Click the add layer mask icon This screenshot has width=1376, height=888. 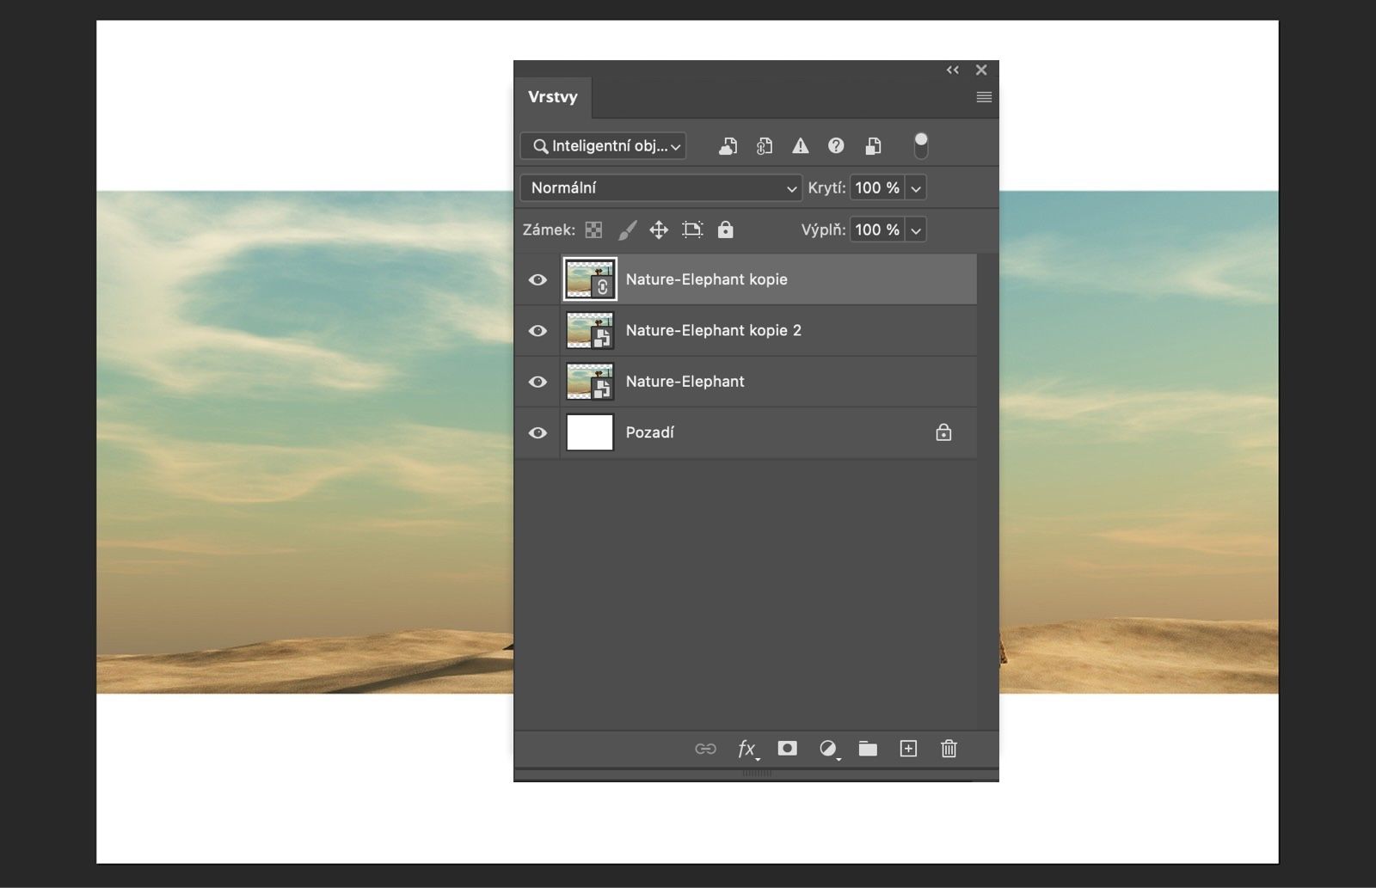click(787, 749)
